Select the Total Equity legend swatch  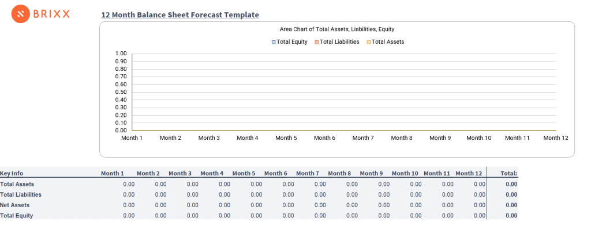274,42
